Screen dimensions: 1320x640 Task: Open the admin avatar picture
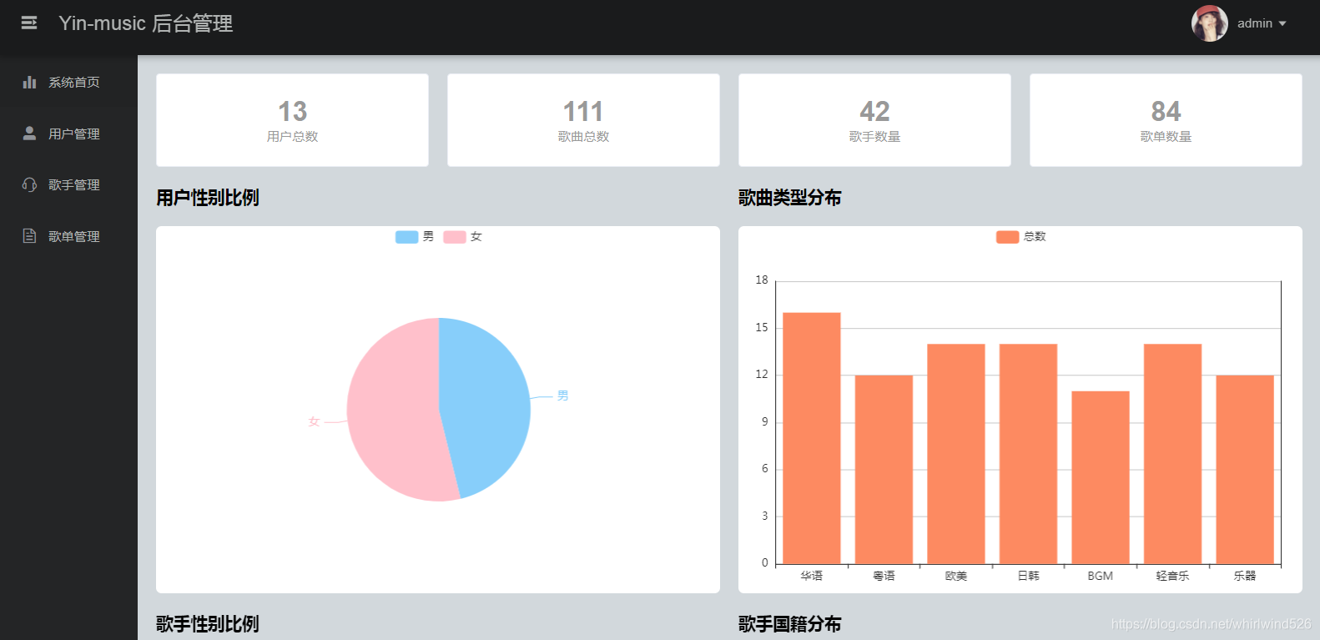[x=1209, y=23]
